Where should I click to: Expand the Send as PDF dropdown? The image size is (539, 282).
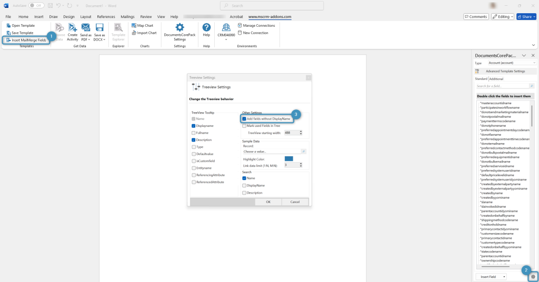89,39
